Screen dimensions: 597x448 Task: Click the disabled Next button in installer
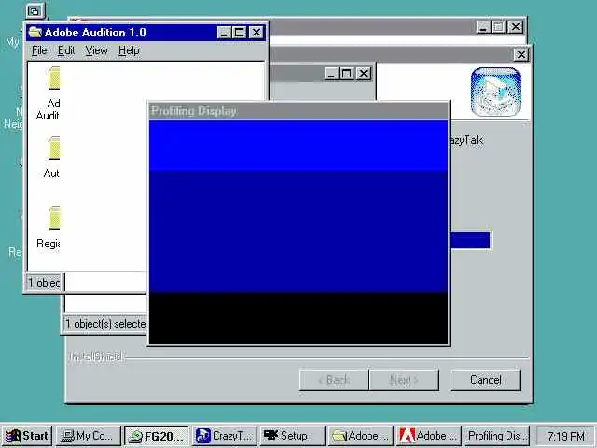tap(404, 380)
